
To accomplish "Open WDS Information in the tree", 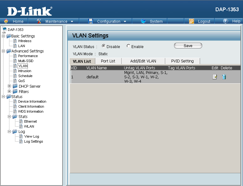I will click(31, 111).
